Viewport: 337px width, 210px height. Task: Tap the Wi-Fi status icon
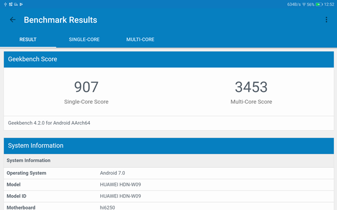(304, 5)
